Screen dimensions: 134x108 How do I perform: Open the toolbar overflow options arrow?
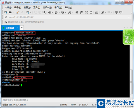(131, 13)
